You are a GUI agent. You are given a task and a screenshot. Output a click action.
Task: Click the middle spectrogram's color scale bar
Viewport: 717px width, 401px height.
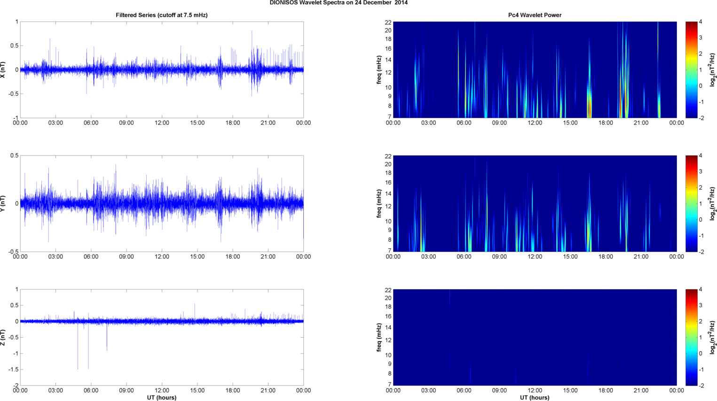coord(691,203)
